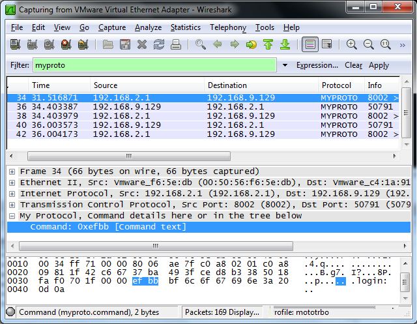Apply the display filter

[x=379, y=65]
